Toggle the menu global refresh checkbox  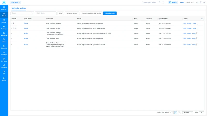pos(142,2)
